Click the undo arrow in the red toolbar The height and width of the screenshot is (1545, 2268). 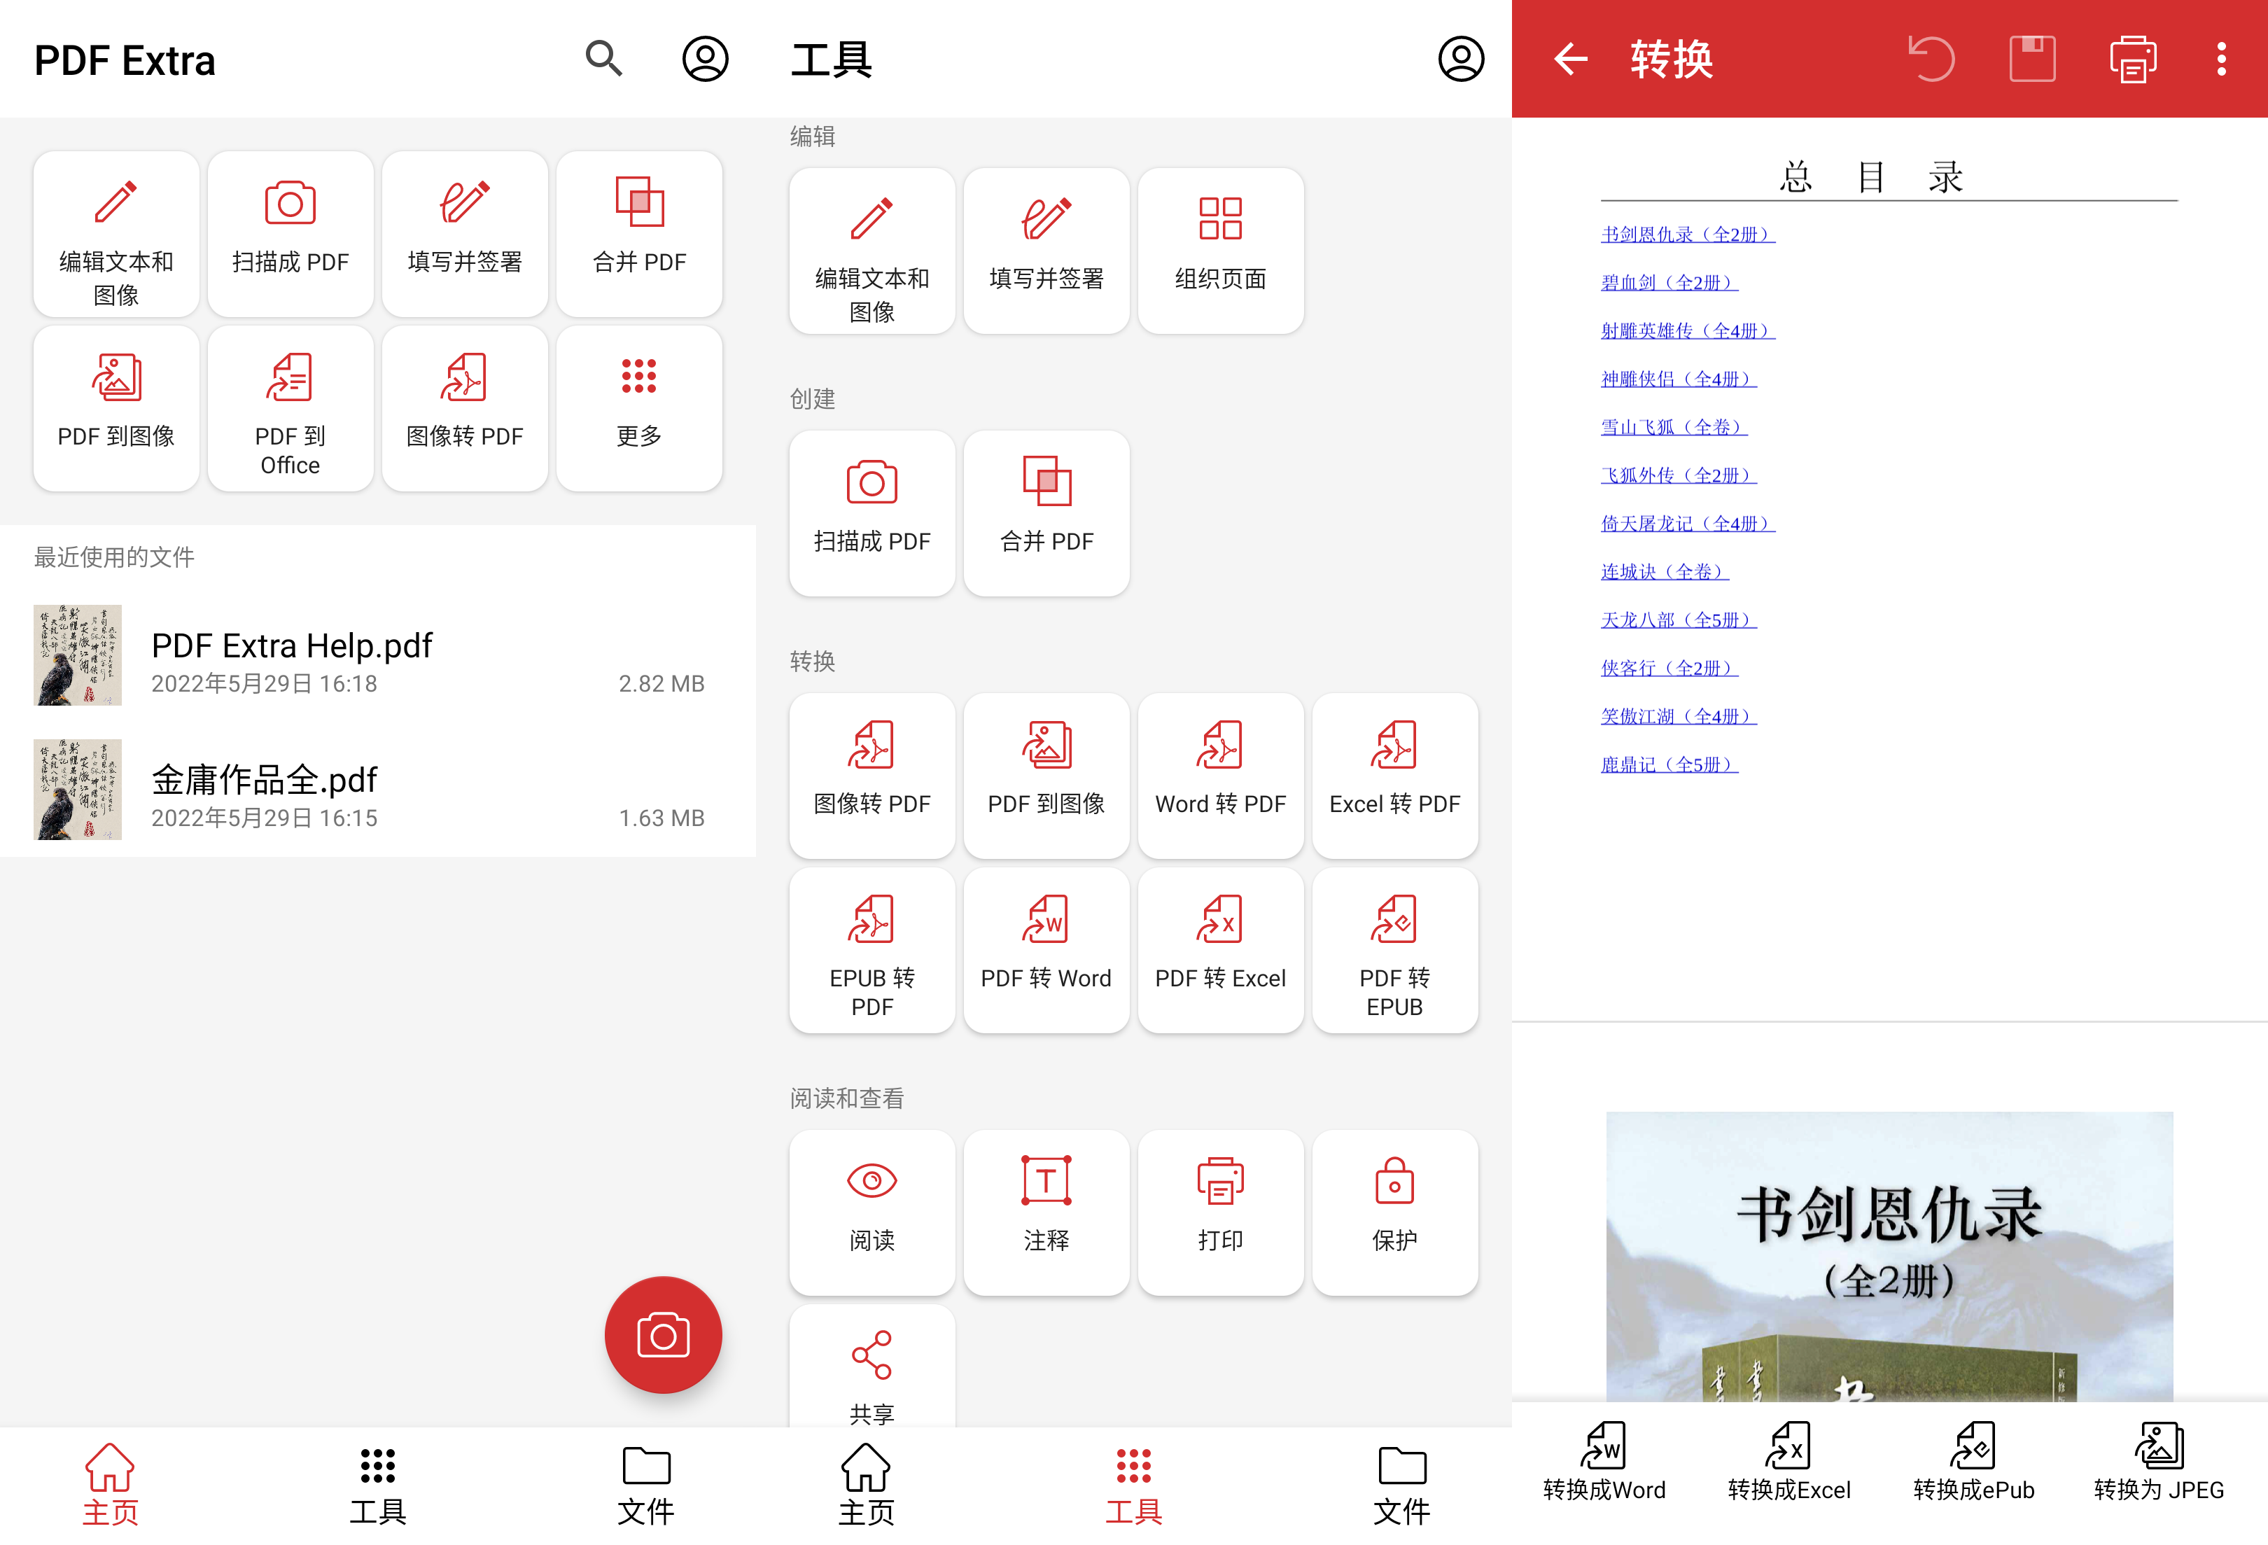[1931, 60]
